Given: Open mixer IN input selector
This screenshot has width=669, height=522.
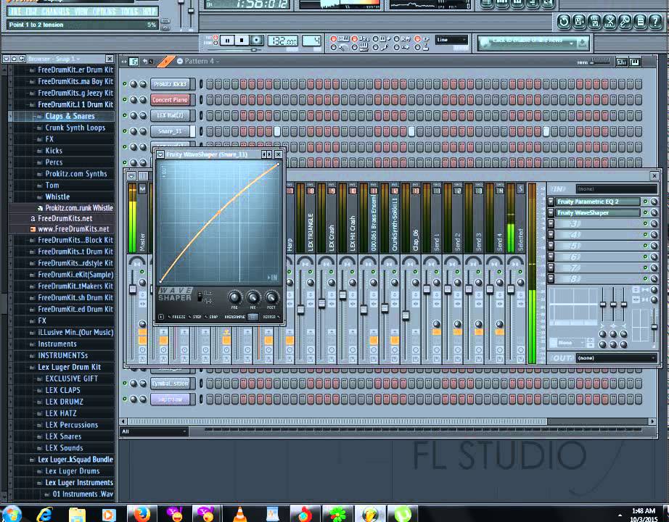Looking at the screenshot, I should (616, 188).
